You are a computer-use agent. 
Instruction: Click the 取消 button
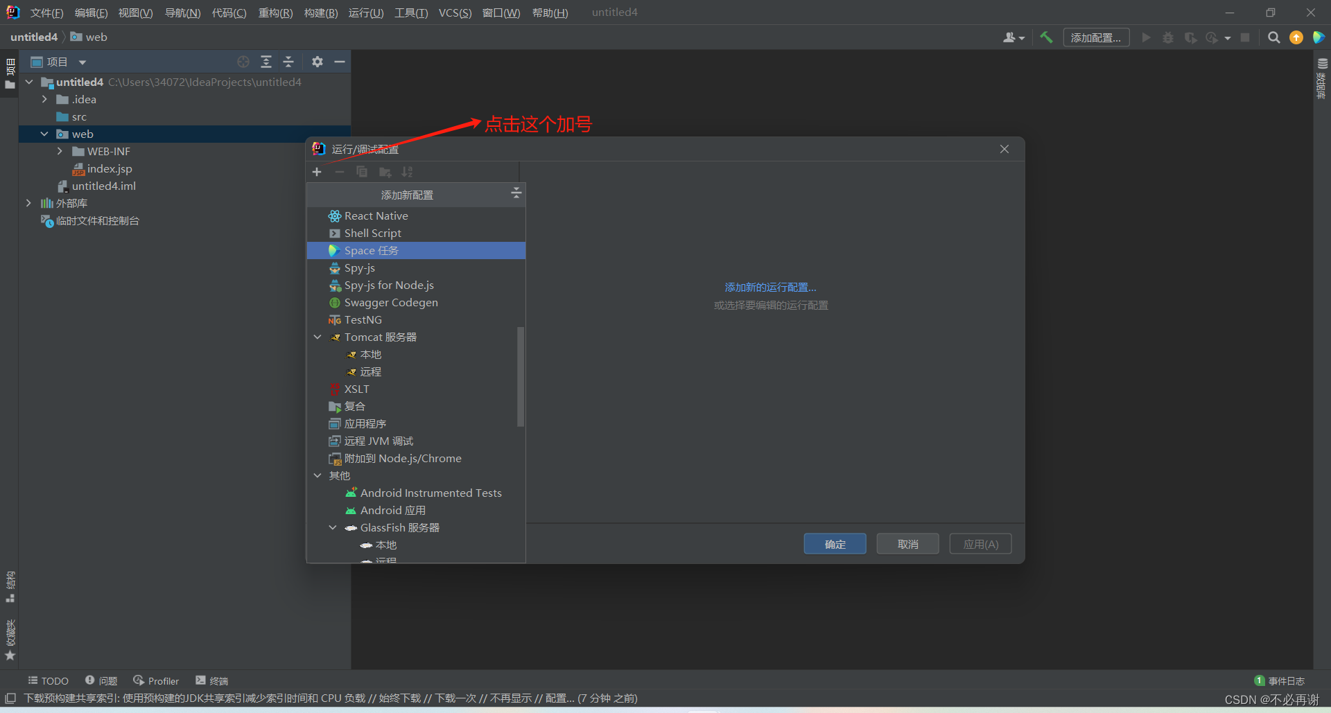click(907, 544)
